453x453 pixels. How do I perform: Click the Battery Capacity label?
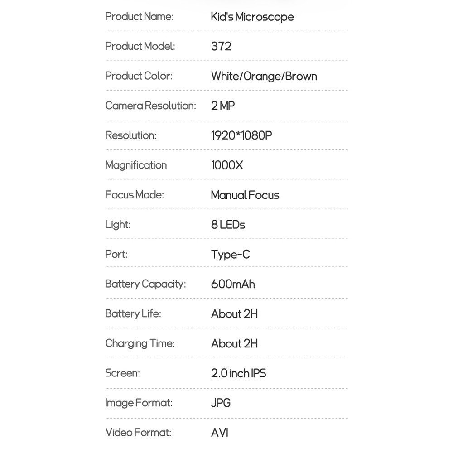coord(145,284)
